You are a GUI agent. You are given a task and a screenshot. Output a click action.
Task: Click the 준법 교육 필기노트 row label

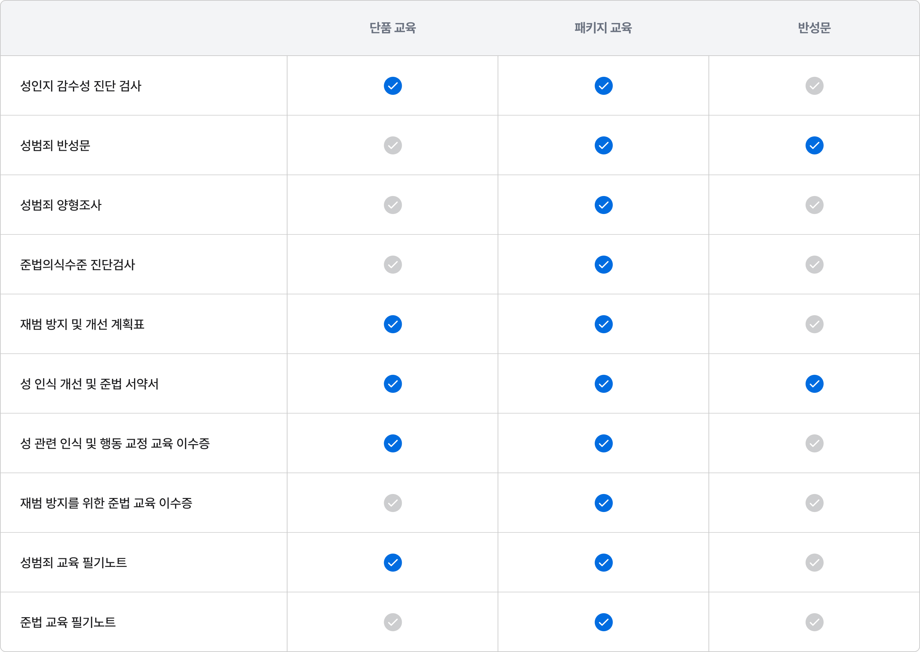click(68, 622)
